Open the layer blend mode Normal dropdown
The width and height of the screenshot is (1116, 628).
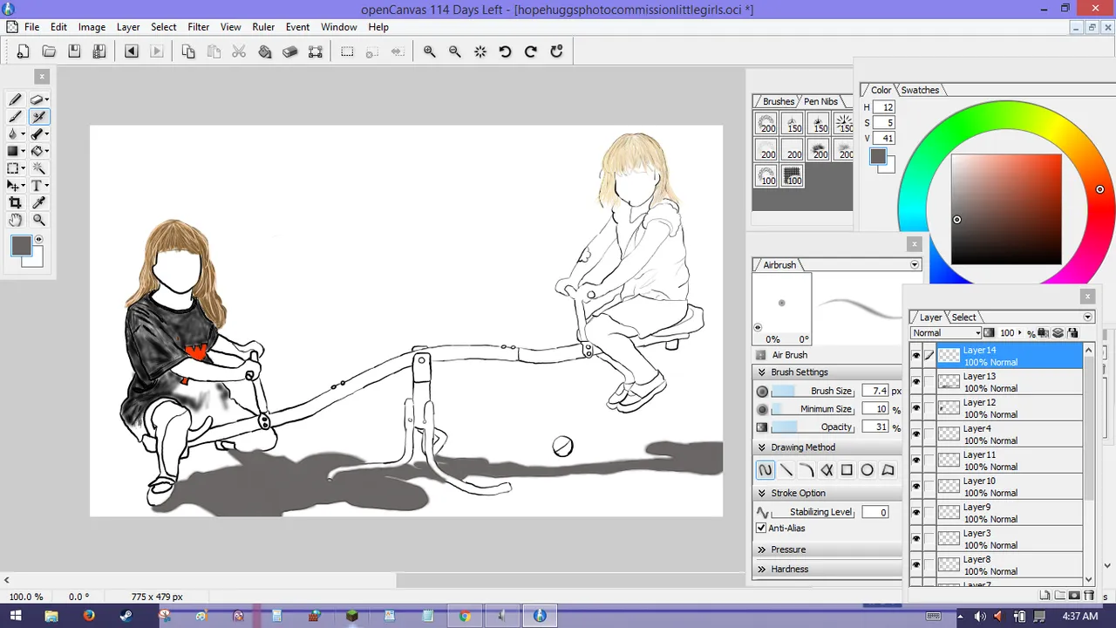tap(946, 333)
